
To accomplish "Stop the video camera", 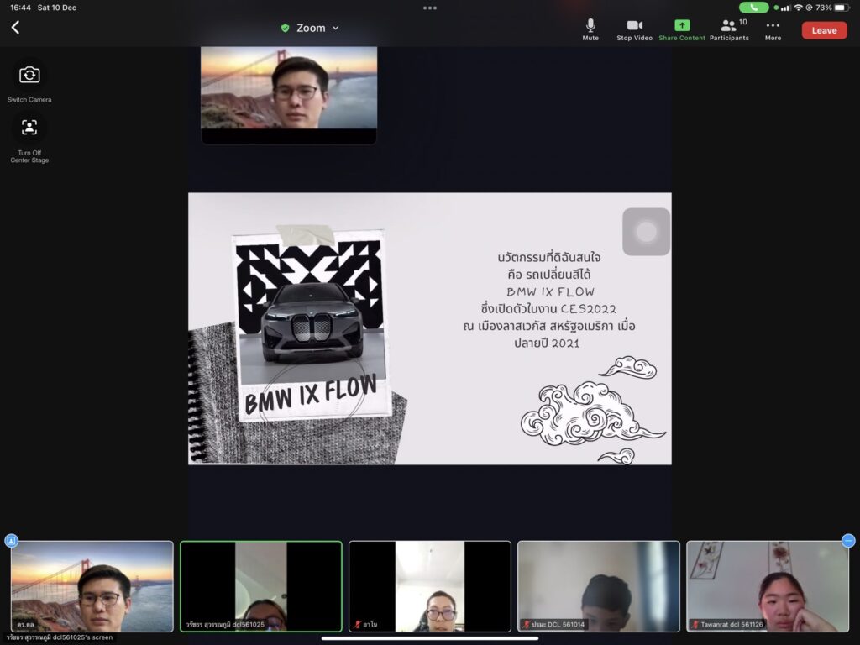I will [634, 29].
